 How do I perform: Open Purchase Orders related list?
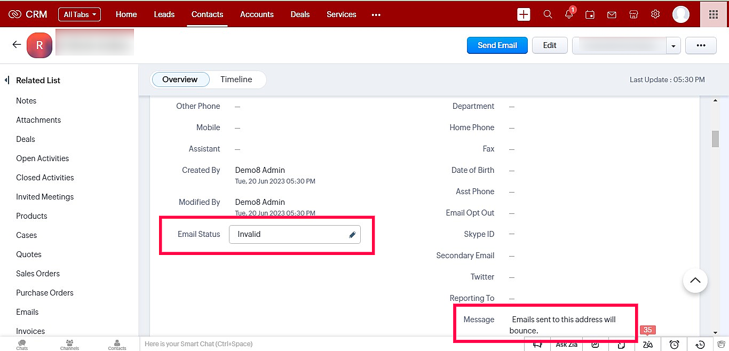[45, 293]
